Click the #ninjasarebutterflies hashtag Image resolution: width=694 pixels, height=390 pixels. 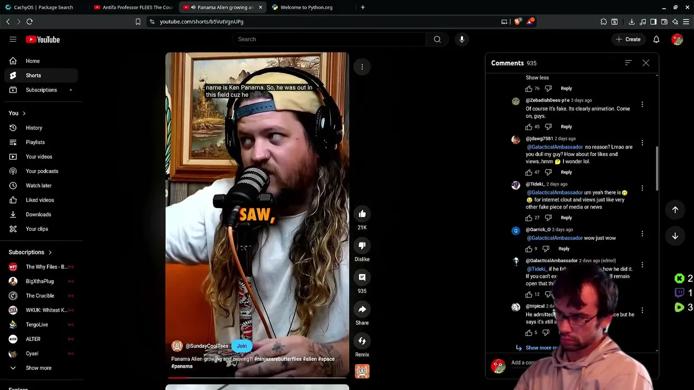[x=278, y=359]
